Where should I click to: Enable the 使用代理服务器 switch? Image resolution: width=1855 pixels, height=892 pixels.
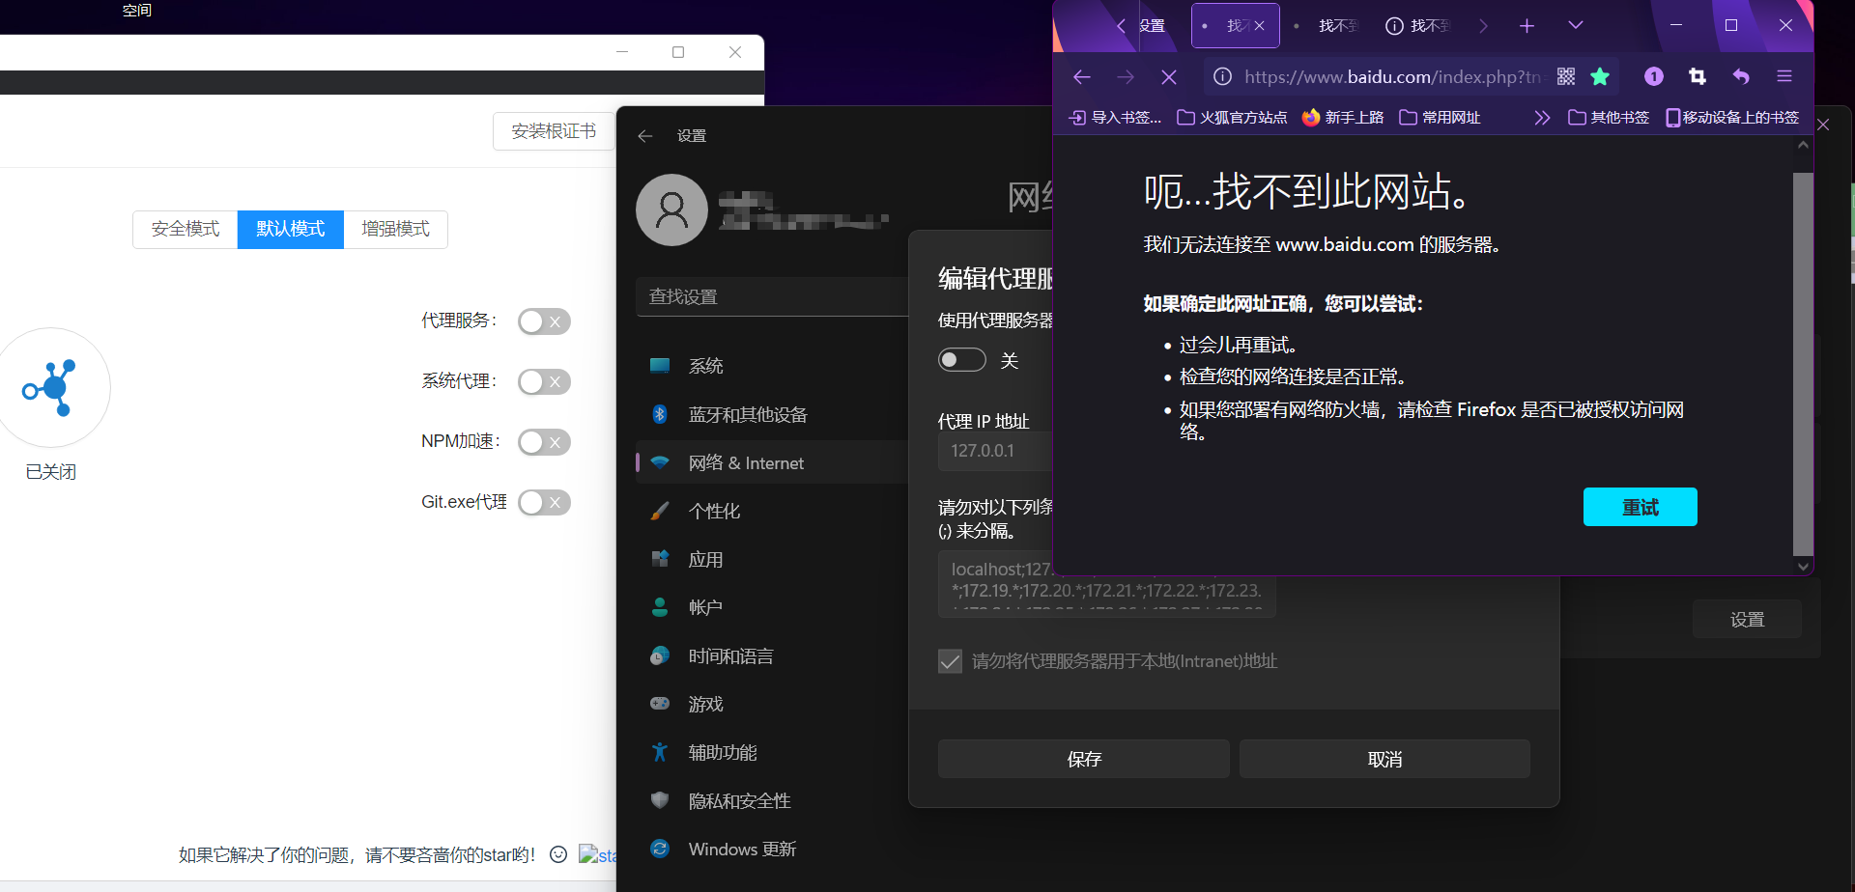pyautogui.click(x=961, y=359)
